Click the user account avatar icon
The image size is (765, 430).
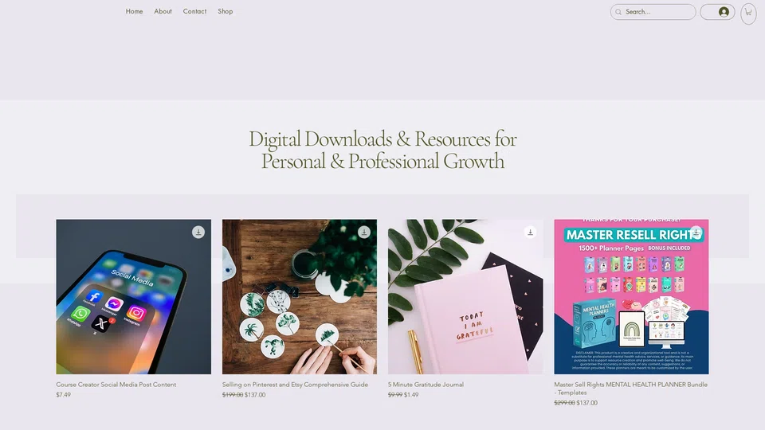724,12
